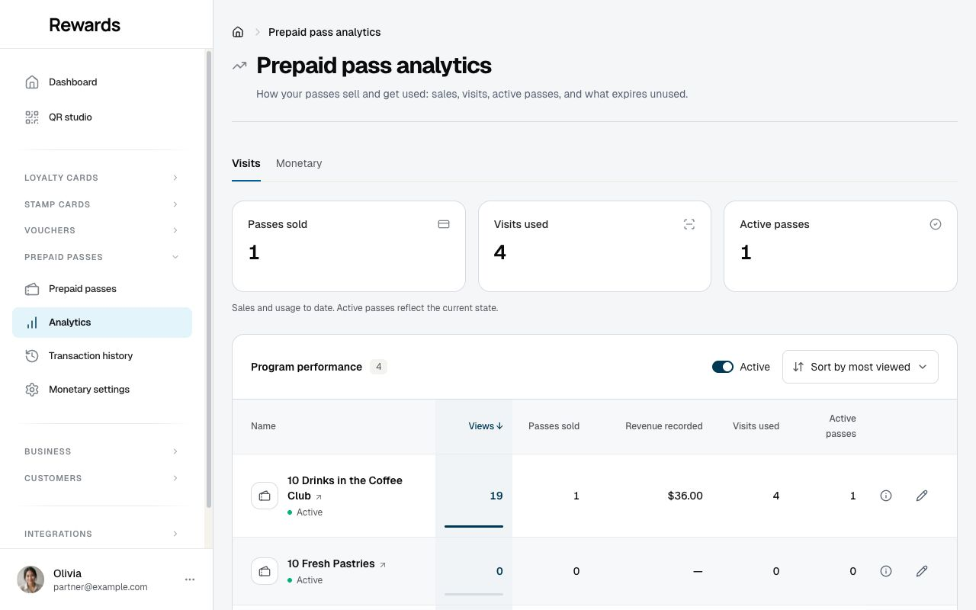Click Olivia's profile avatar

30,579
